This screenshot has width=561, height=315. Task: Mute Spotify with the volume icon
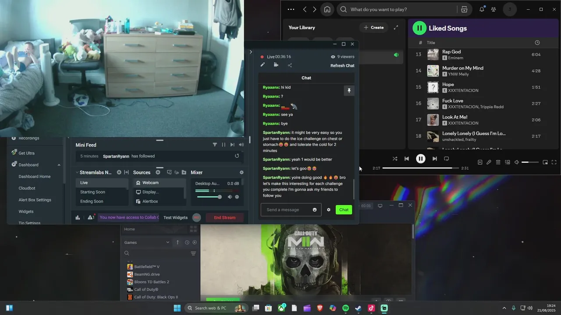point(517,162)
